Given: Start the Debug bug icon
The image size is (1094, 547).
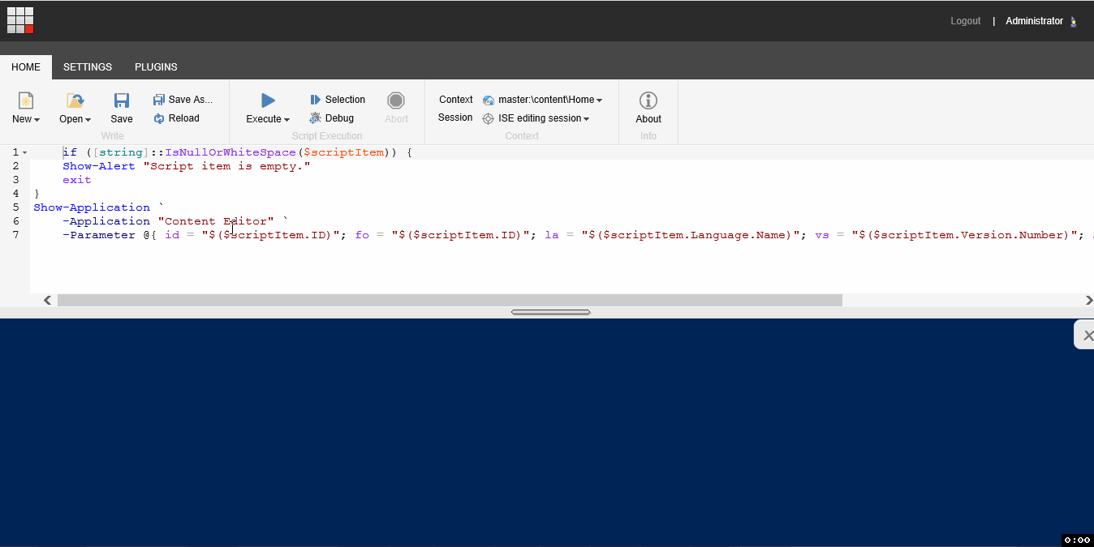Looking at the screenshot, I should [x=316, y=118].
